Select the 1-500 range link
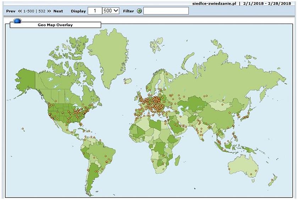The height and width of the screenshot is (200, 298). (x=29, y=11)
